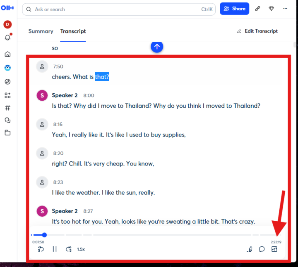Open Channels hashtag icon
The height and width of the screenshot is (267, 298).
pos(7,108)
